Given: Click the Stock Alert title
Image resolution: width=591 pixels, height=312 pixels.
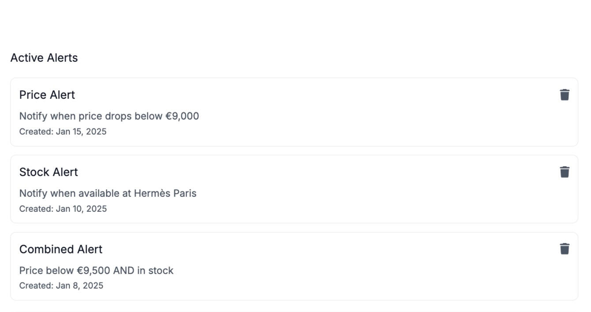Looking at the screenshot, I should click(x=49, y=172).
